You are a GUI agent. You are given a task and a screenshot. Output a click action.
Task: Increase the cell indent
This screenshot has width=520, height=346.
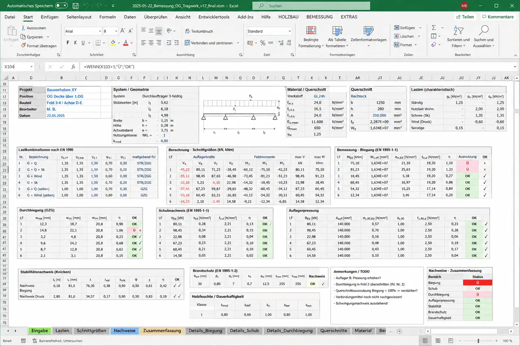(x=176, y=43)
